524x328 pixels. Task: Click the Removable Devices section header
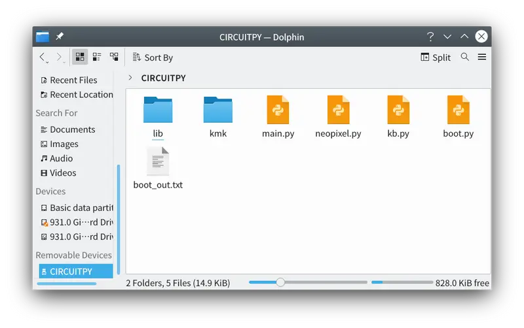tap(73, 255)
